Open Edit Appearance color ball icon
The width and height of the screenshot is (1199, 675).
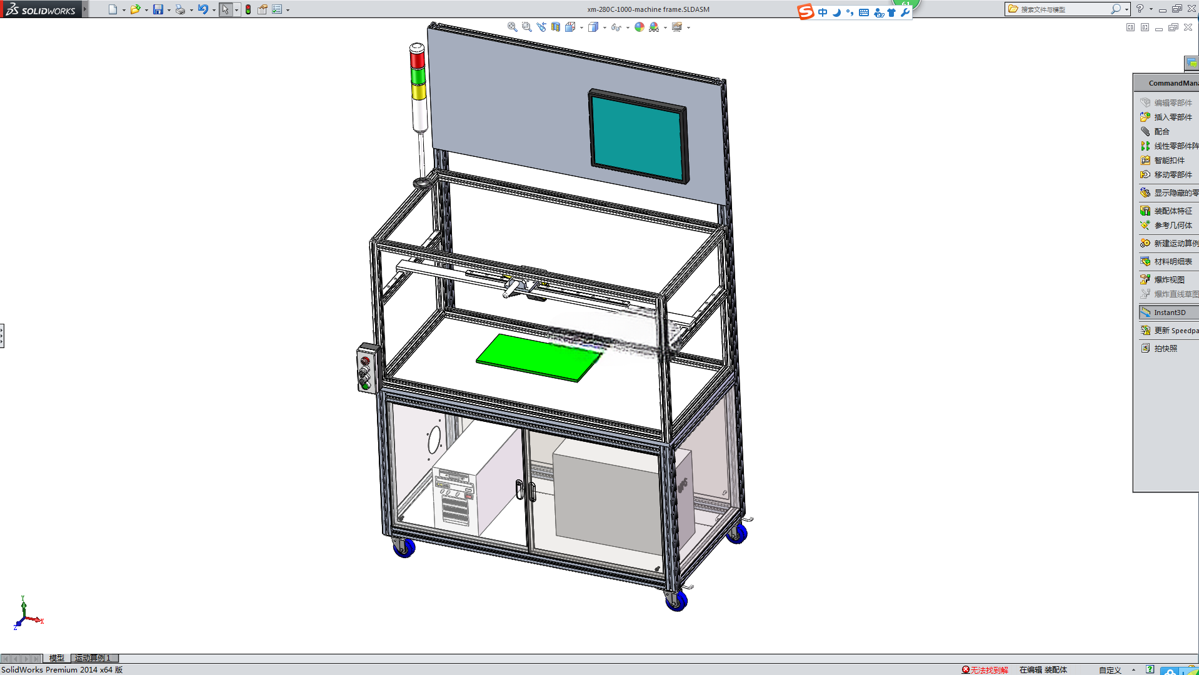pos(639,27)
